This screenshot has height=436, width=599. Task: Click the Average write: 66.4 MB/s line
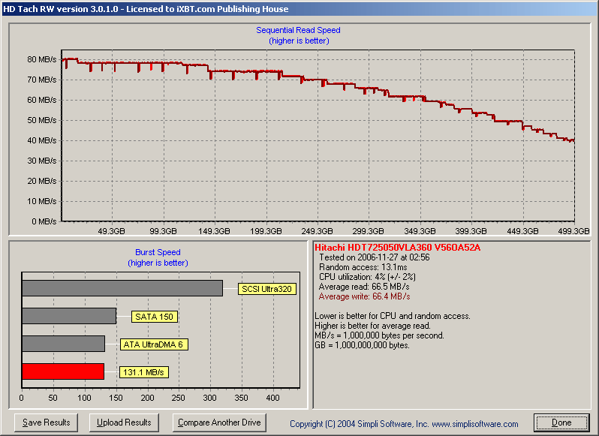tap(365, 296)
